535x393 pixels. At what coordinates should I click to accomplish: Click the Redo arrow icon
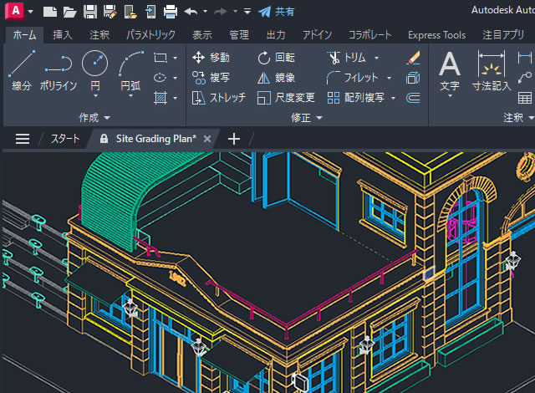pos(221,12)
